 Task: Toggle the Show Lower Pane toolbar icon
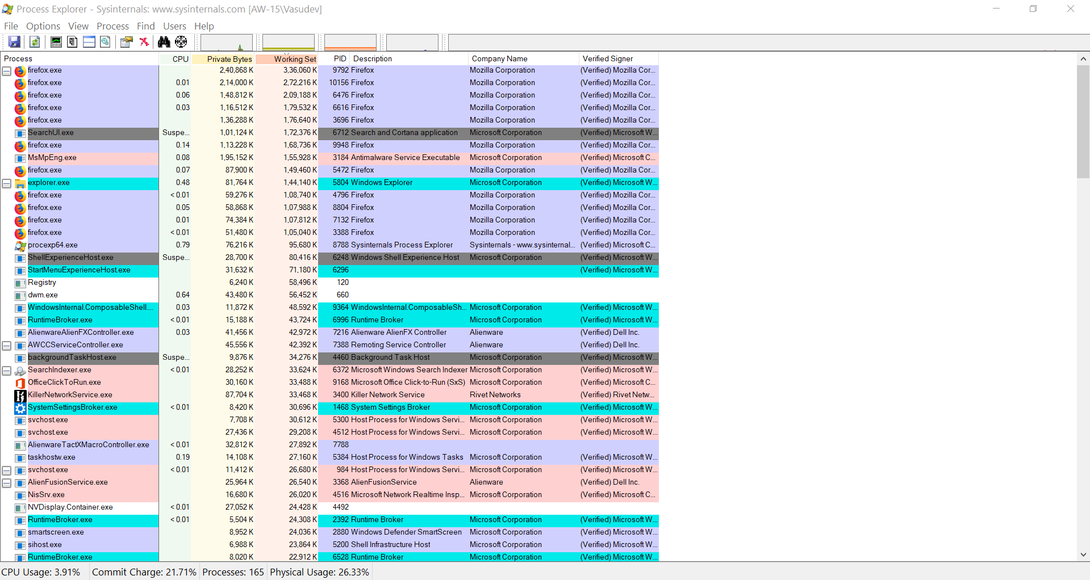pos(89,42)
